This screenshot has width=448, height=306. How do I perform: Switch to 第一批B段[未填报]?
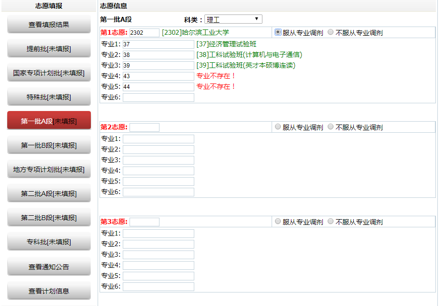pos(49,145)
